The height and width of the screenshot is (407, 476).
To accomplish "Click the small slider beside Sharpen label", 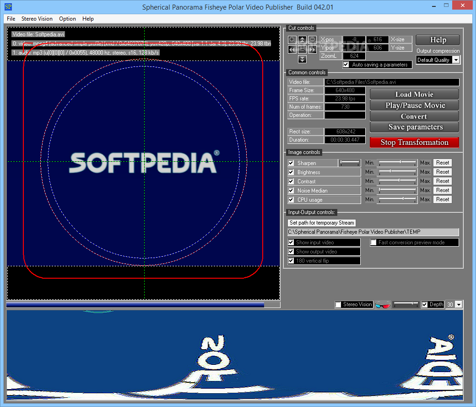I will 349,163.
